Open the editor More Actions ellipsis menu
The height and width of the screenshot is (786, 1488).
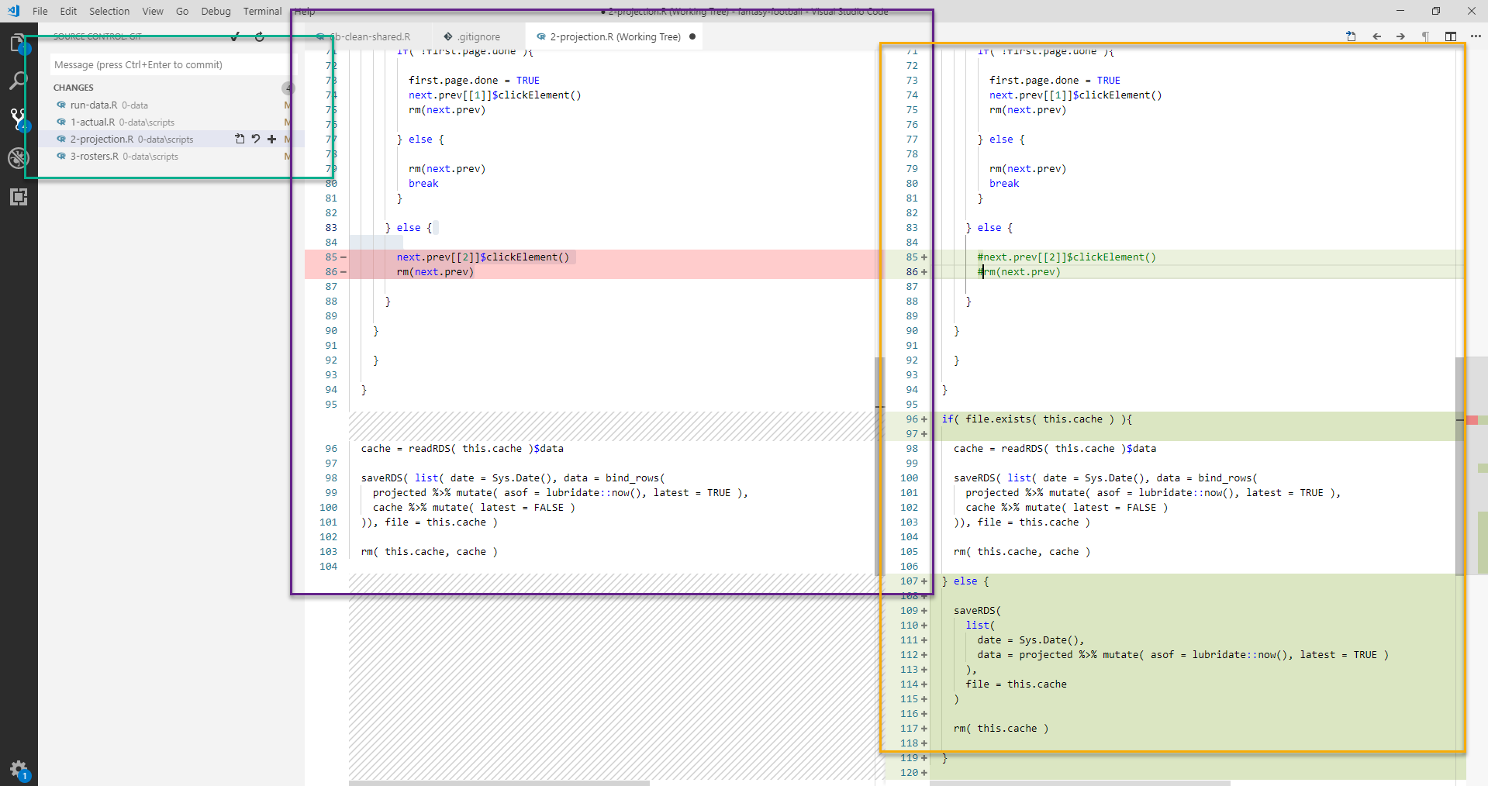point(1475,36)
